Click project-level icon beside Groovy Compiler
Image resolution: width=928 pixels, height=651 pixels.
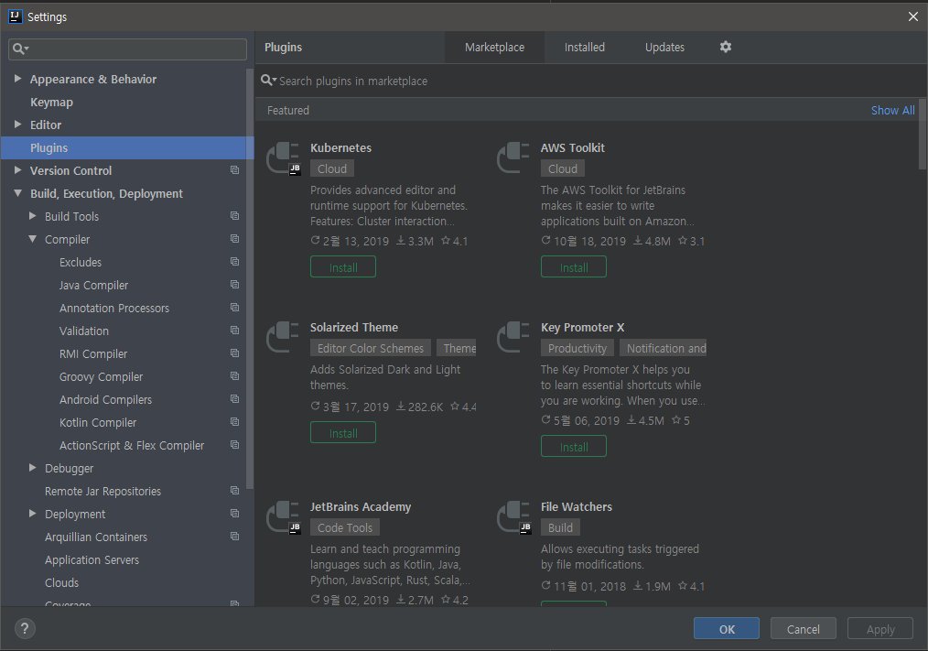[234, 376]
